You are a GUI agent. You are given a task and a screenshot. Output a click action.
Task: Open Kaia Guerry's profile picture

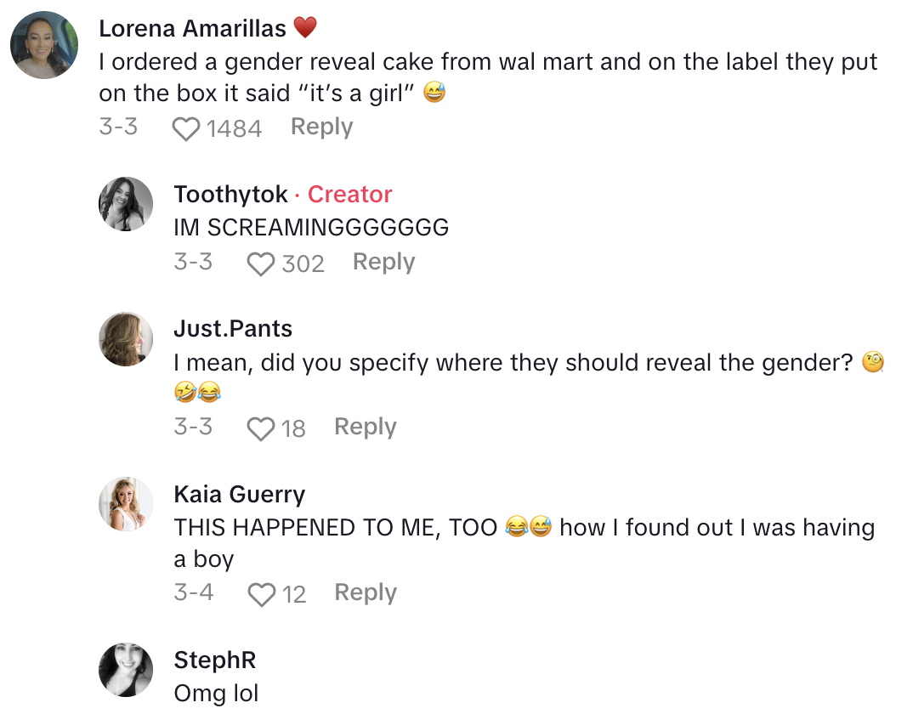pos(127,504)
